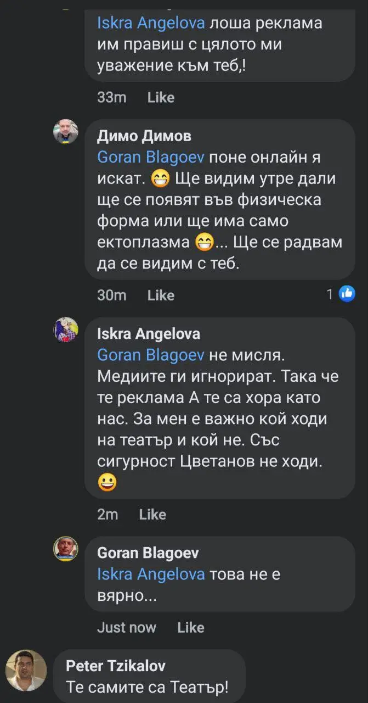
Task: Open the reaction count 1
Action: pos(330,295)
